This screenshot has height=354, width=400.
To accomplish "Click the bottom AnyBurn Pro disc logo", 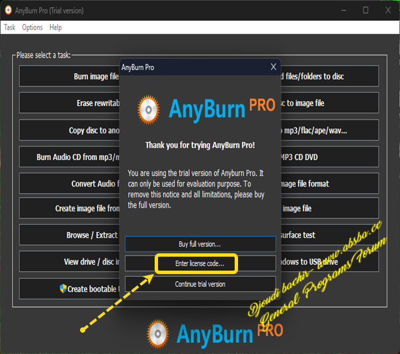I will pos(158,334).
